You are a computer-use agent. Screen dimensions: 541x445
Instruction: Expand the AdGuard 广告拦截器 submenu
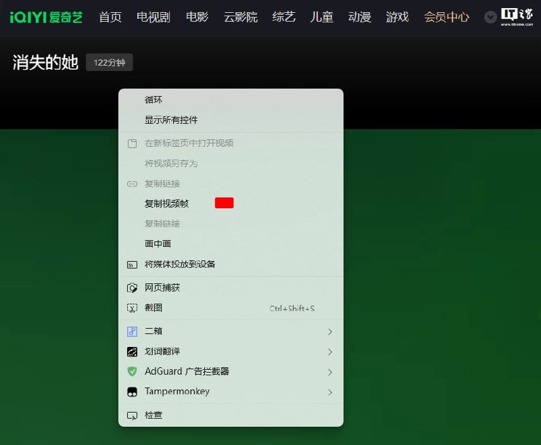[x=331, y=372]
